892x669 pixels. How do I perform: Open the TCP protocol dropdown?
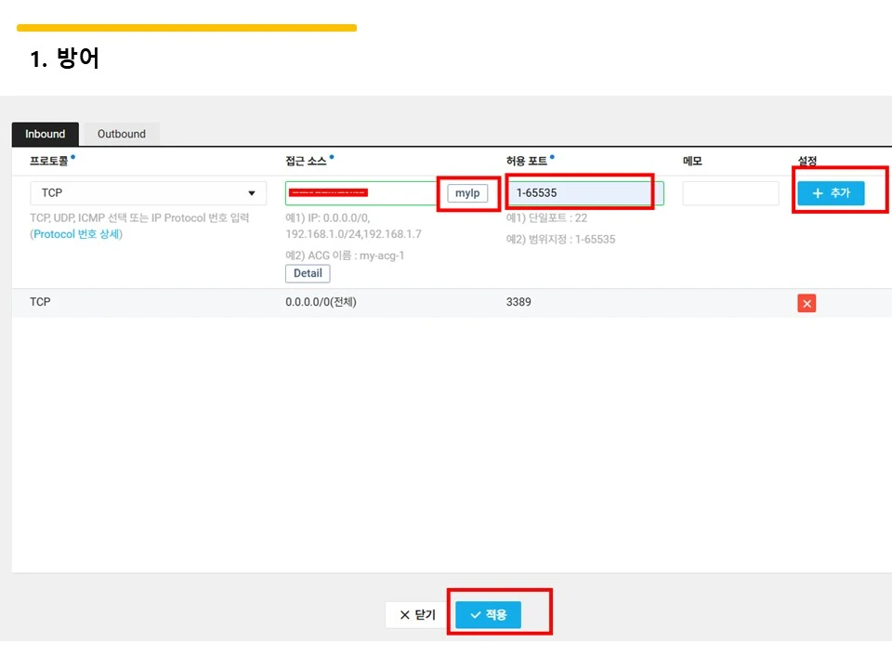[x=148, y=193]
